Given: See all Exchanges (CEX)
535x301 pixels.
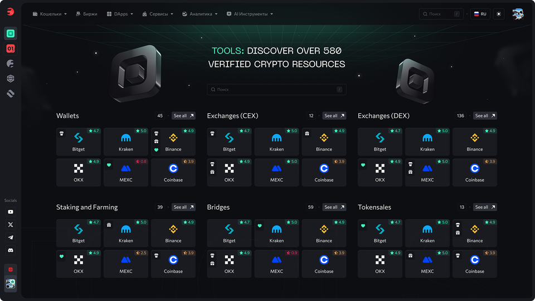Looking at the screenshot, I should 334,116.
